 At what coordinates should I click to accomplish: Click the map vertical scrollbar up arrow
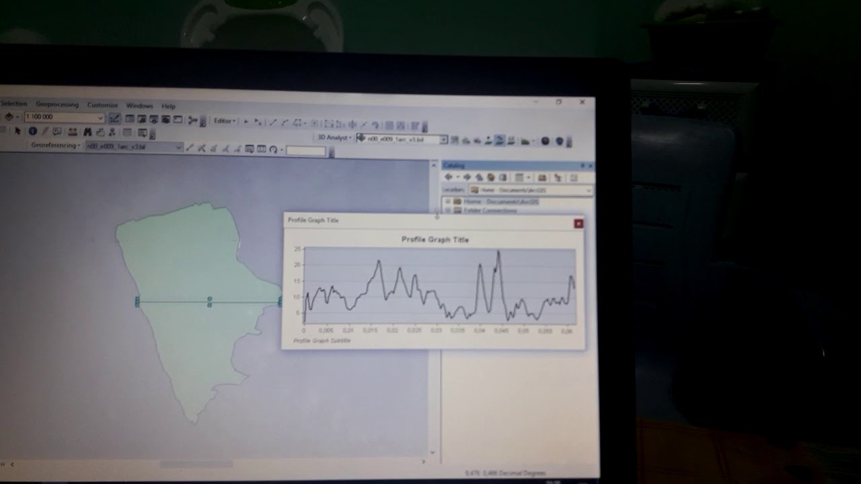tap(433, 164)
